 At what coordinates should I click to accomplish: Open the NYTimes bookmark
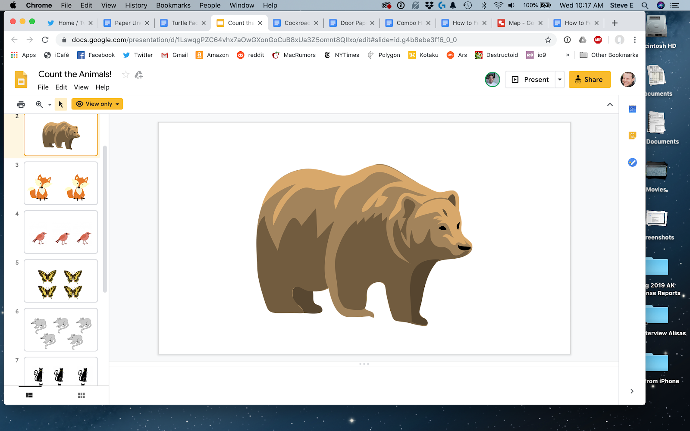click(x=342, y=55)
